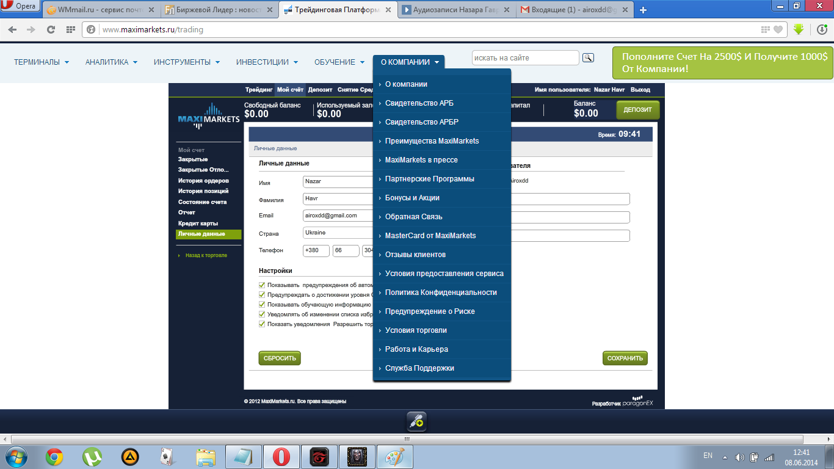This screenshot has height=469, width=834.
Task: Go back using the browser back arrow
Action: (13, 29)
